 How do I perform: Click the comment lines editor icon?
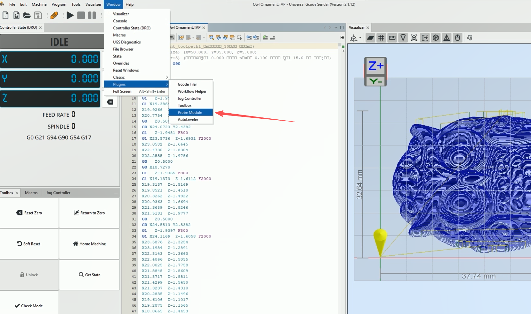pos(265,38)
